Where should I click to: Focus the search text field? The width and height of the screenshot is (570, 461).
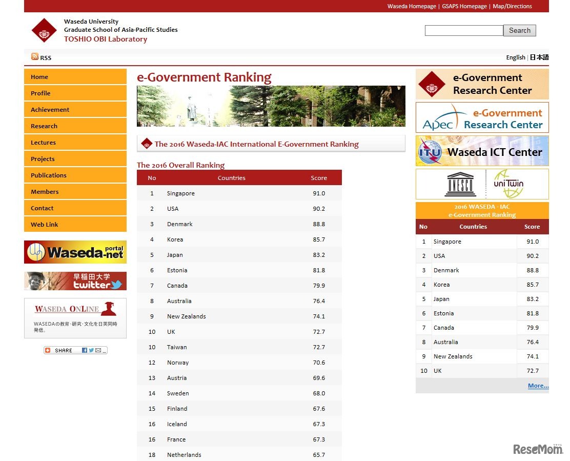click(464, 31)
